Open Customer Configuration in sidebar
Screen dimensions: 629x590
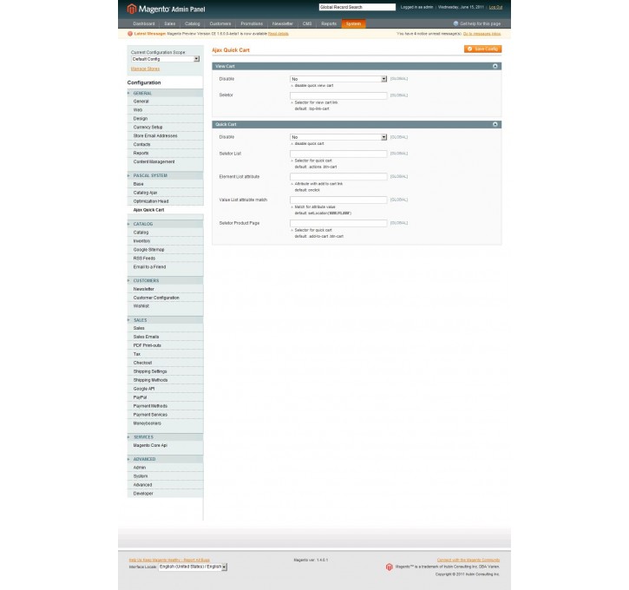165,298
